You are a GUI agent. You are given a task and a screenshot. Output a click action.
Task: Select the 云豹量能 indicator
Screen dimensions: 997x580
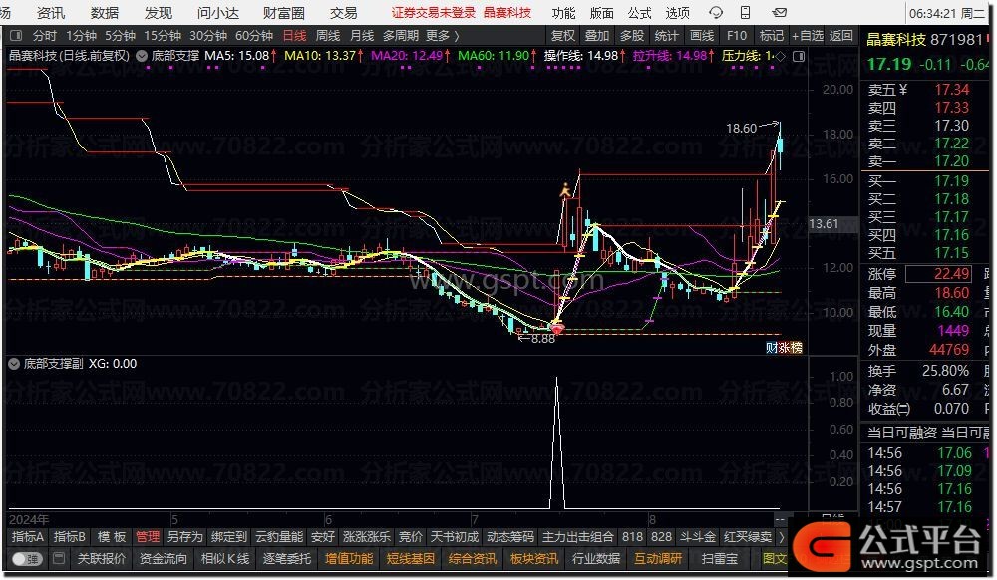pos(279,537)
